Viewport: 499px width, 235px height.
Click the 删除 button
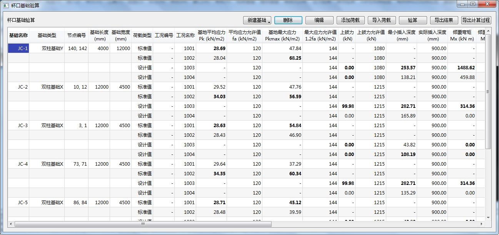point(288,20)
